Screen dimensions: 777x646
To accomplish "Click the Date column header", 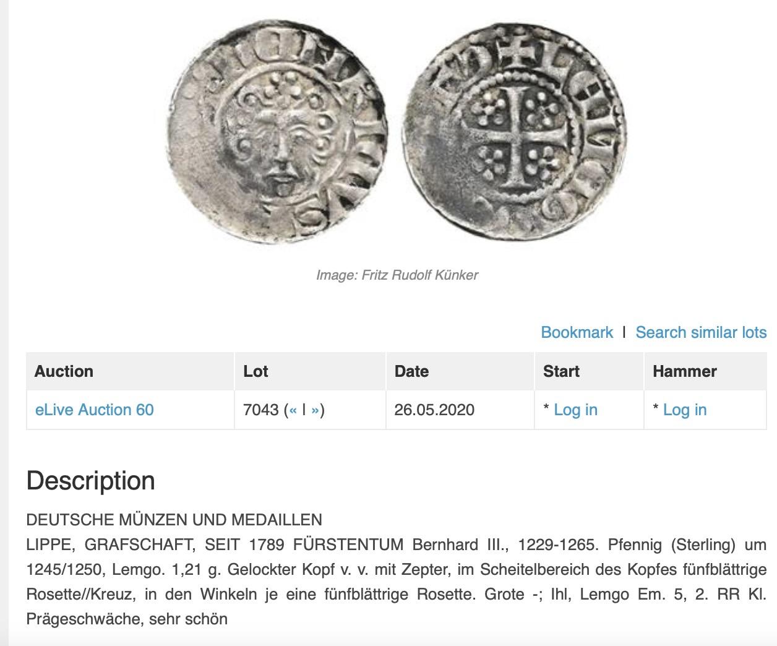I will [460, 371].
